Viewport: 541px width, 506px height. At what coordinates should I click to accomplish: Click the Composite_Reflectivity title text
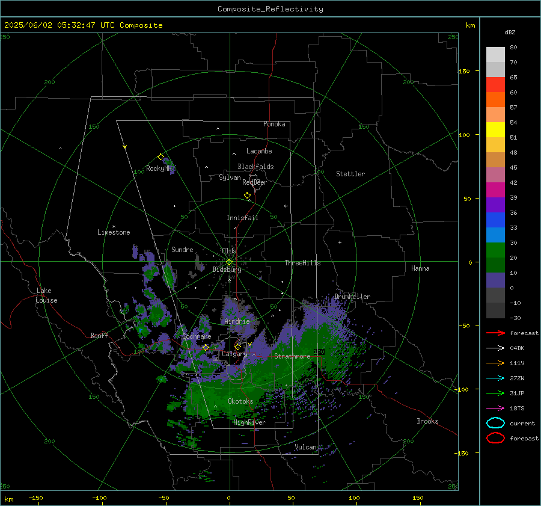[270, 9]
